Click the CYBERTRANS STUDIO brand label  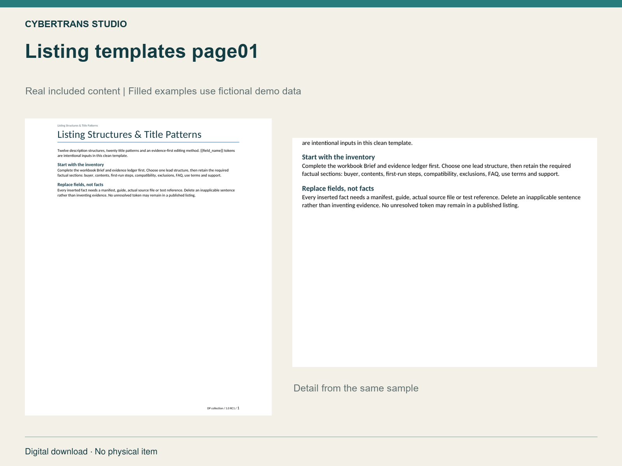[x=76, y=24]
